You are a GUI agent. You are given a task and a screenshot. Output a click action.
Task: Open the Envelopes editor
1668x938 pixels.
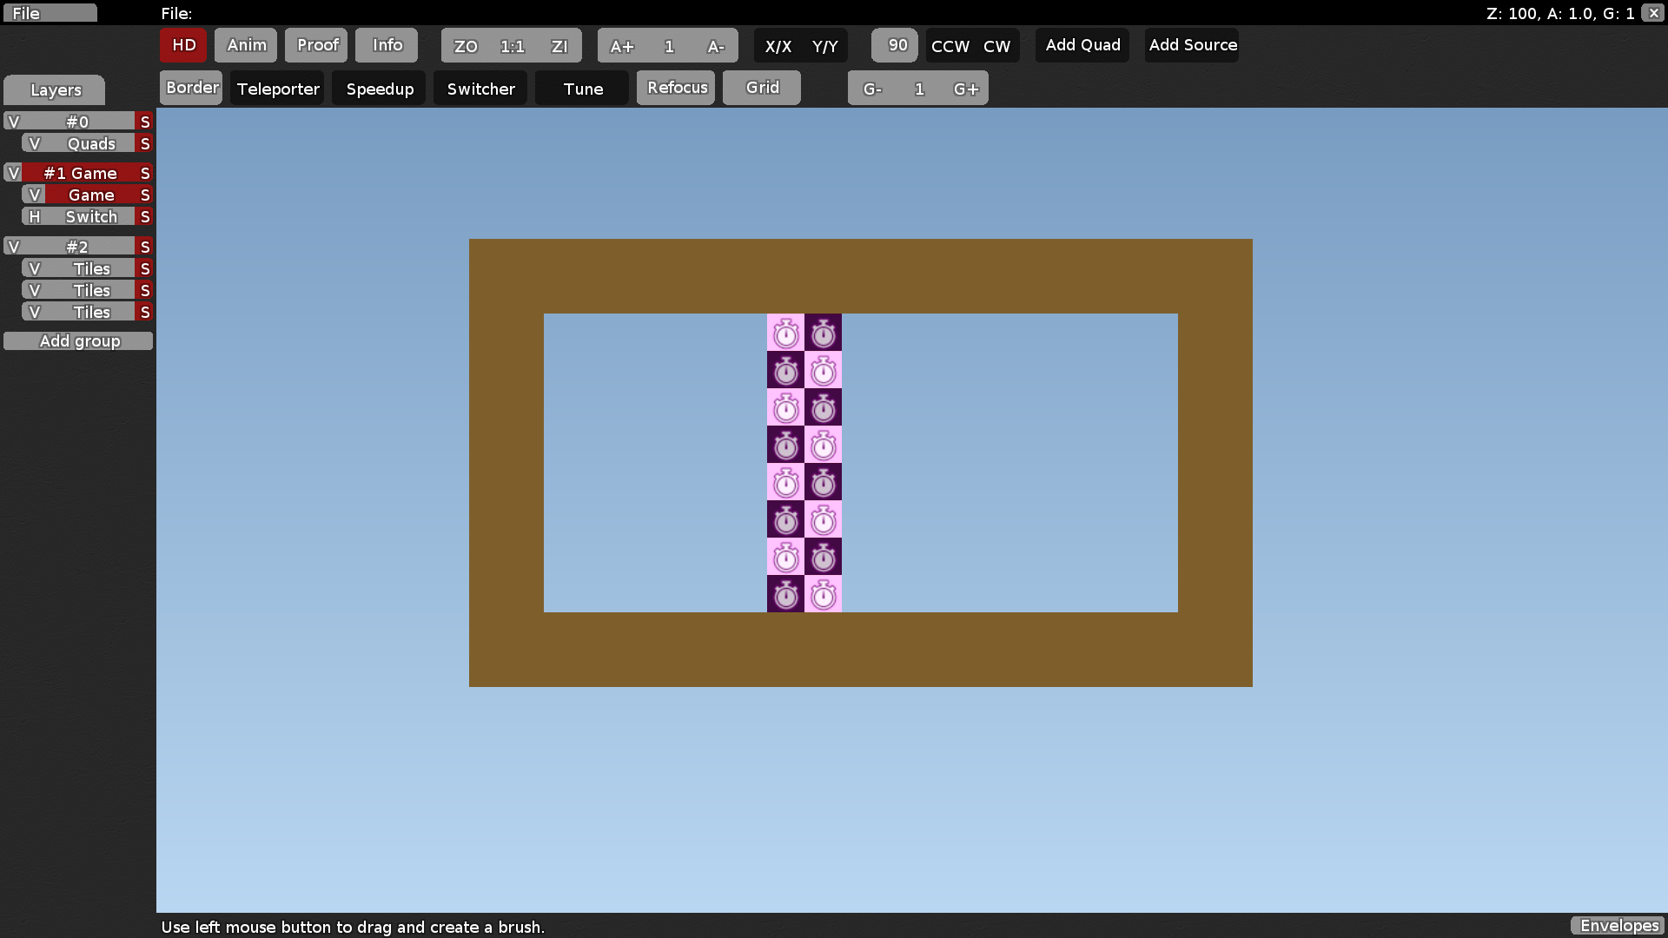(x=1618, y=926)
